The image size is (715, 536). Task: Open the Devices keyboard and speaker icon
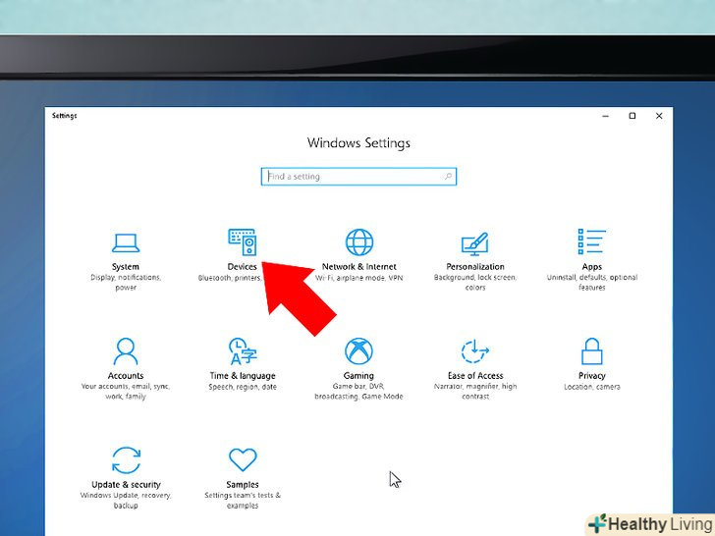[x=243, y=242]
